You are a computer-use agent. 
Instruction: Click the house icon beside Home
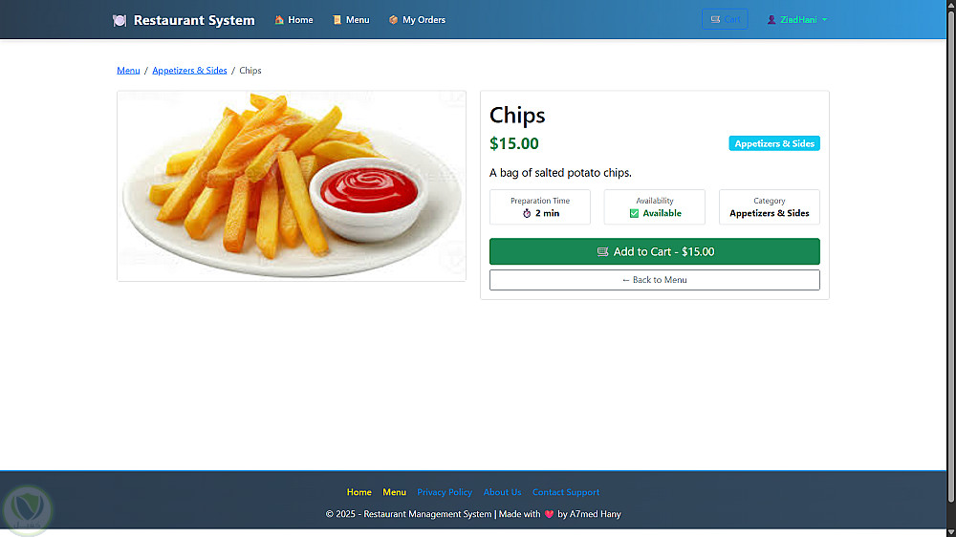(x=279, y=19)
